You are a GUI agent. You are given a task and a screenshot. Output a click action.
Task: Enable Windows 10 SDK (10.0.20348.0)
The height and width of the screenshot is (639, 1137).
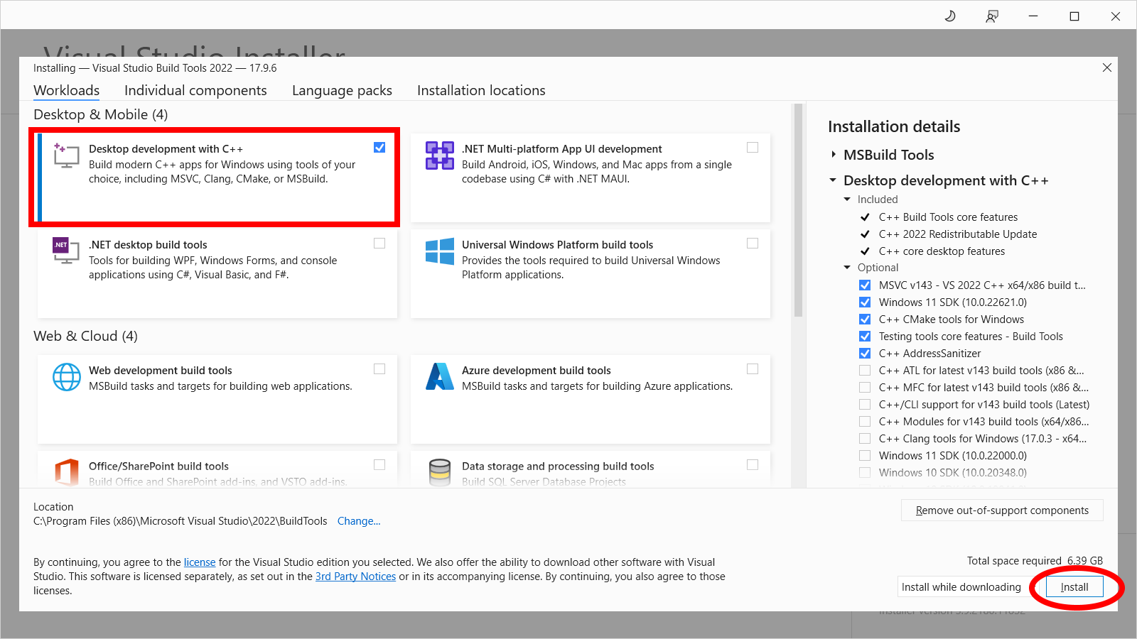pyautogui.click(x=865, y=473)
